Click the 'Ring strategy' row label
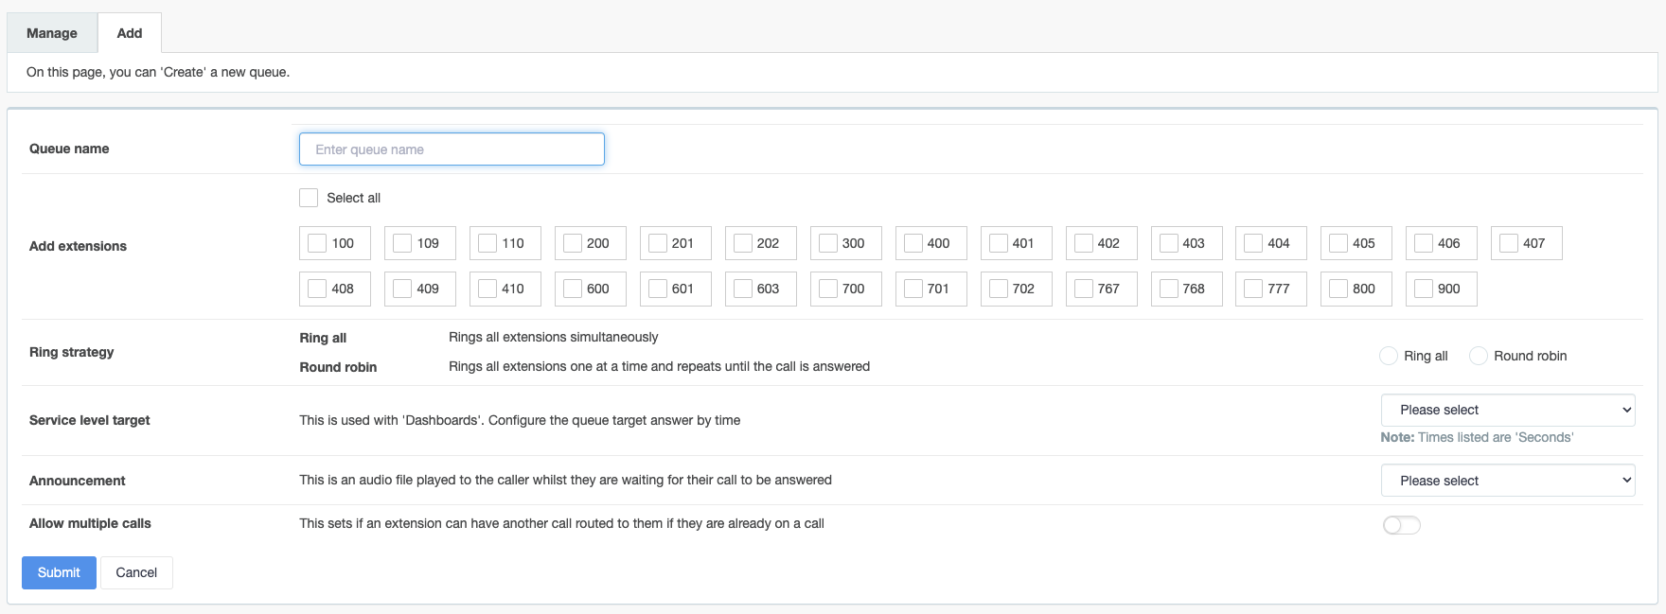 click(72, 352)
